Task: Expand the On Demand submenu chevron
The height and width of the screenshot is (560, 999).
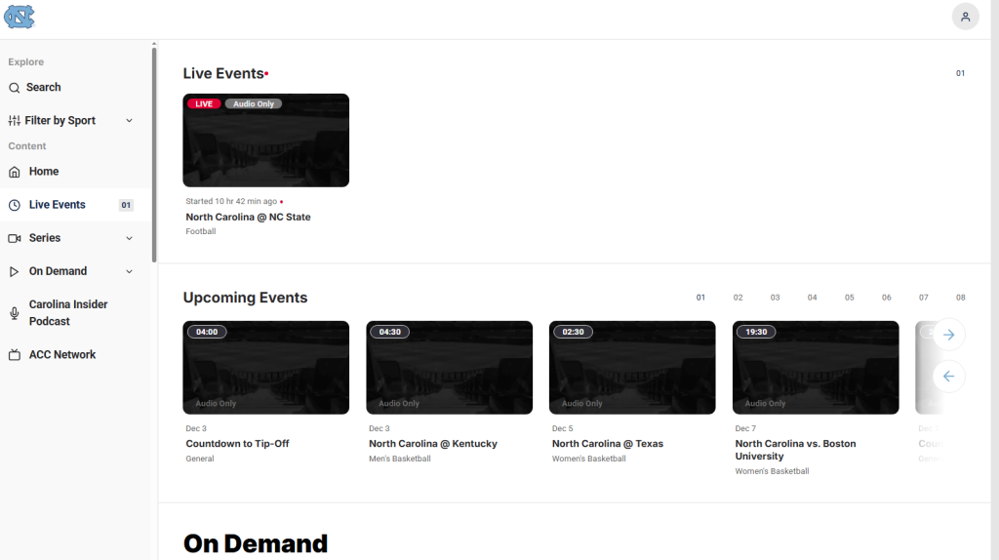Action: pos(129,271)
